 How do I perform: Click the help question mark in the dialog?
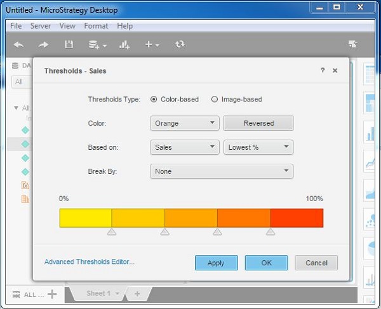pyautogui.click(x=323, y=70)
